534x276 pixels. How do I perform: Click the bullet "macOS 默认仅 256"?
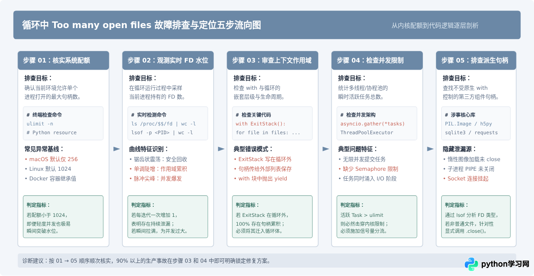[x=51, y=159]
